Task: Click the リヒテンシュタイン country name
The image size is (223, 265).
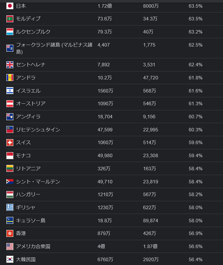Action: tap(38, 129)
